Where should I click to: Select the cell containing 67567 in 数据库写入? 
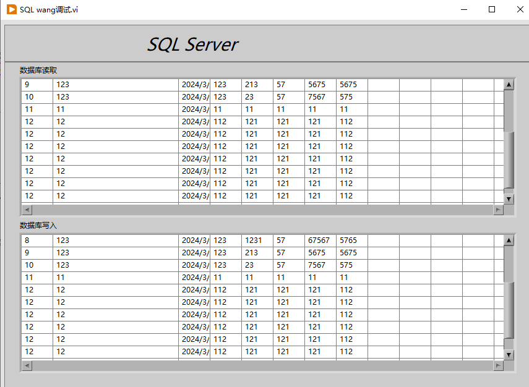pos(319,240)
